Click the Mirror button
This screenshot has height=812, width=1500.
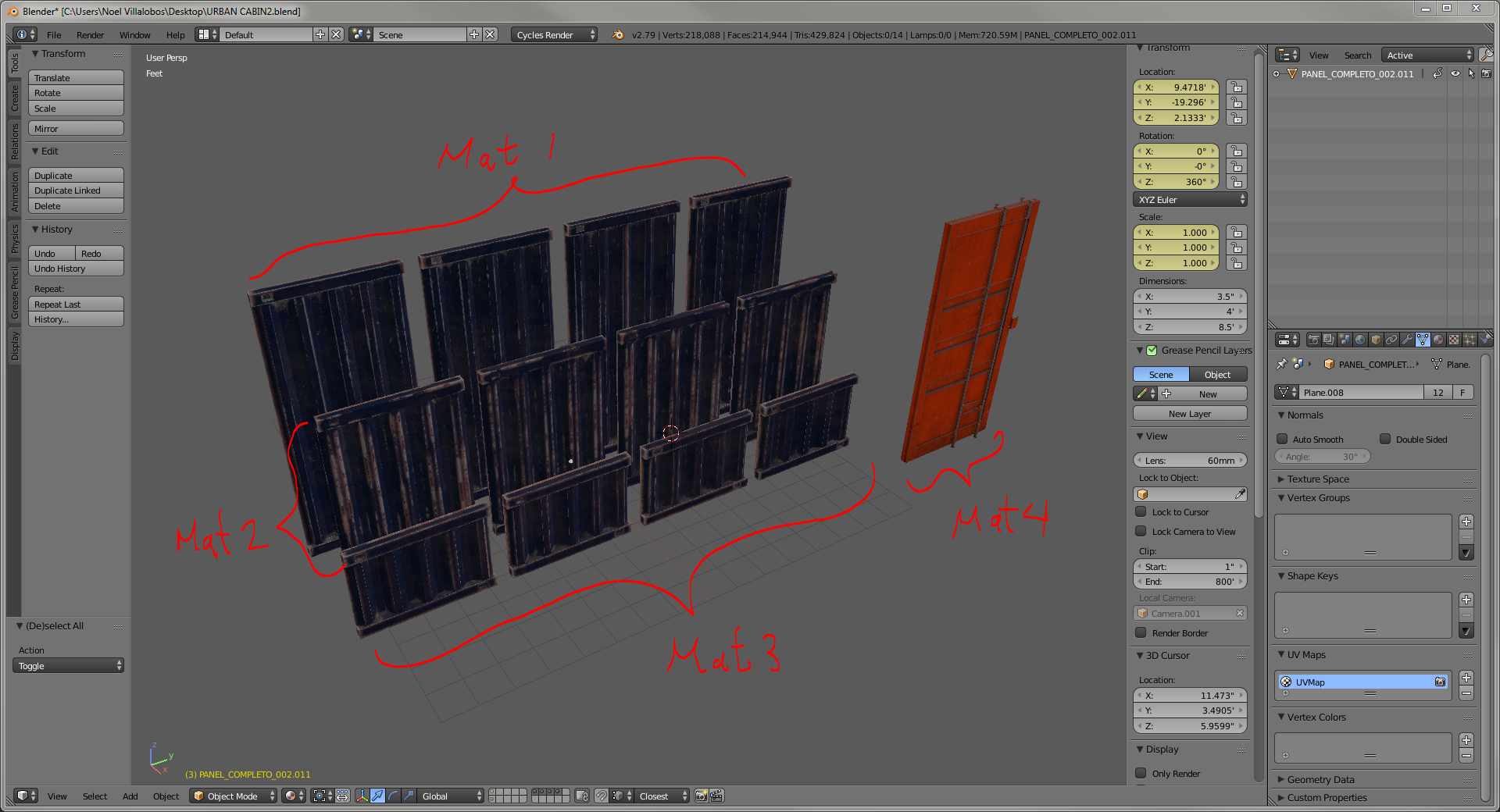(76, 129)
